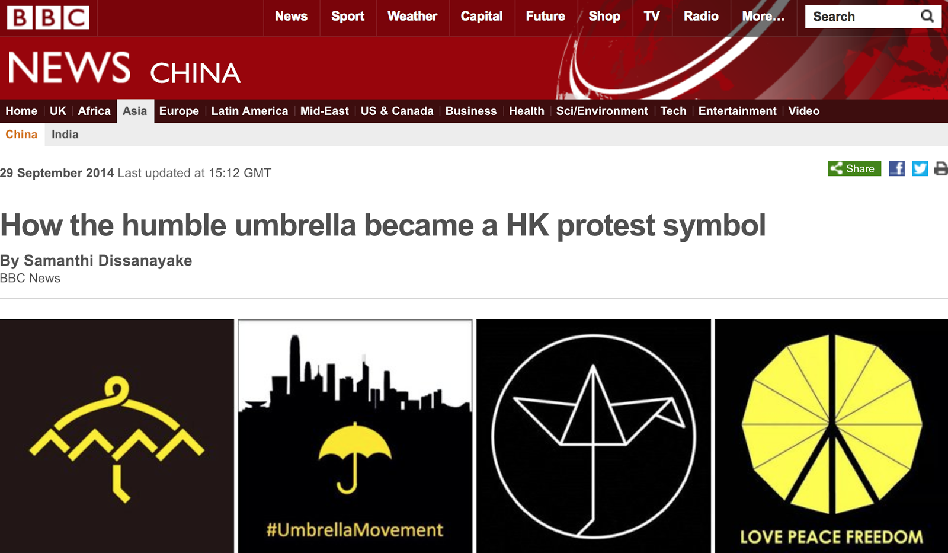948x553 pixels.
Task: Open the Radio section
Action: click(x=701, y=17)
